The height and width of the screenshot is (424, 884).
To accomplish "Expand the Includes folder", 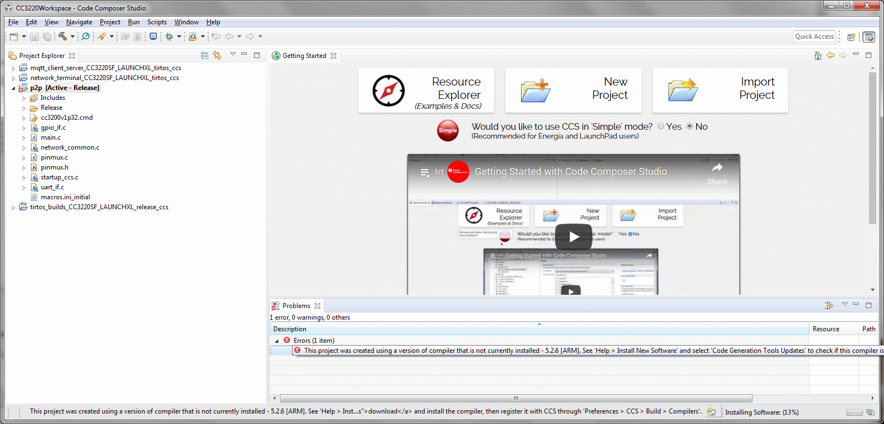I will tap(24, 98).
